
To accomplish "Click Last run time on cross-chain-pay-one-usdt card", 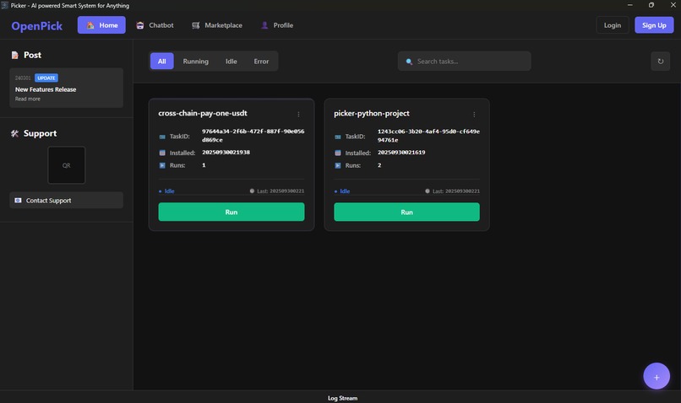I will (x=277, y=191).
